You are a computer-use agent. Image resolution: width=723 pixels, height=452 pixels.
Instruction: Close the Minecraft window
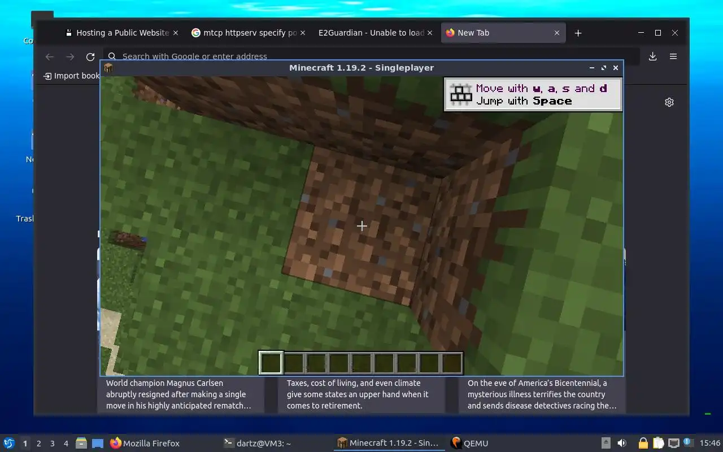pos(616,68)
